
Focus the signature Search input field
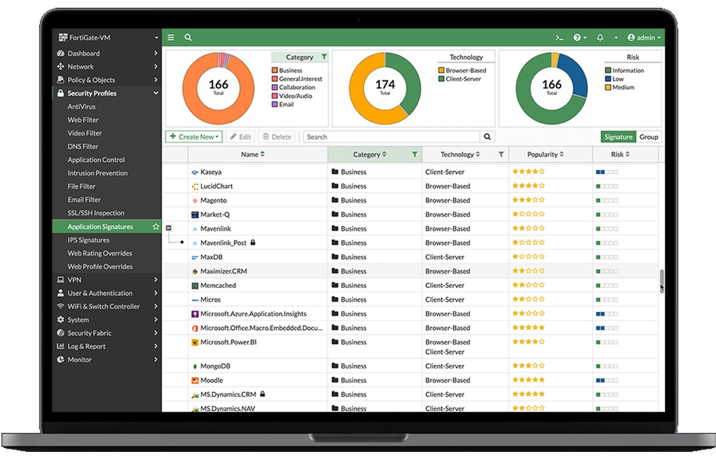(x=393, y=137)
